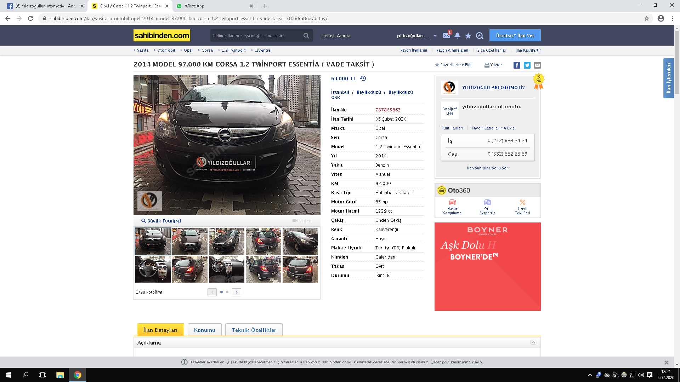Viewport: 680px width, 382px height.
Task: Open the notifications bell icon
Action: pyautogui.click(x=457, y=35)
